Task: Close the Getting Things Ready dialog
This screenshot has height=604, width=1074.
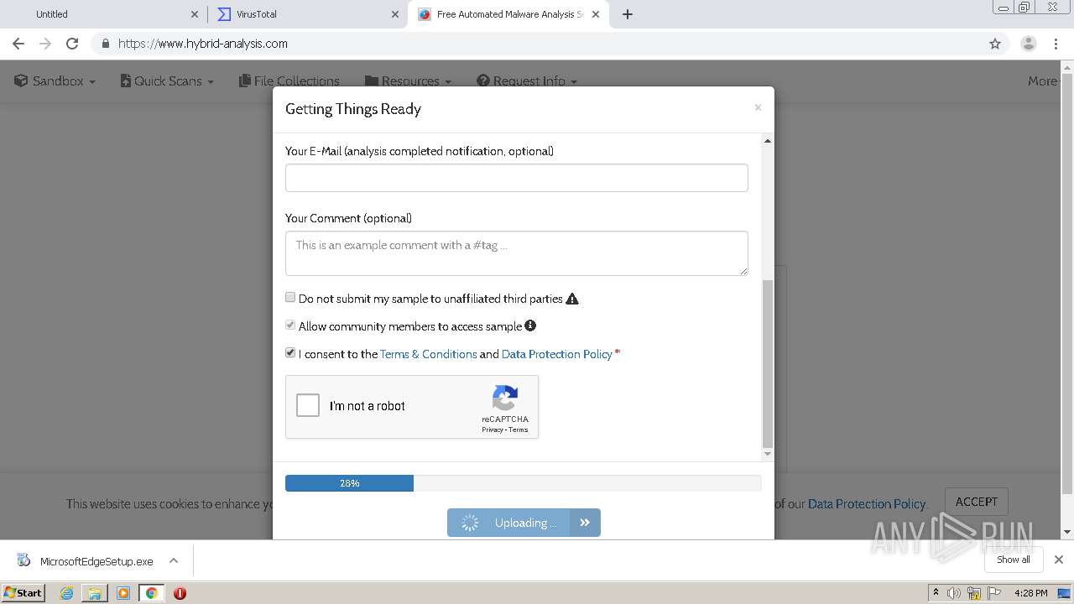Action: pyautogui.click(x=758, y=107)
